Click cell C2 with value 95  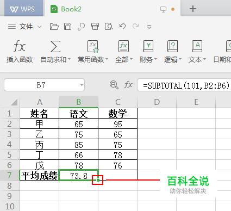tap(118, 124)
